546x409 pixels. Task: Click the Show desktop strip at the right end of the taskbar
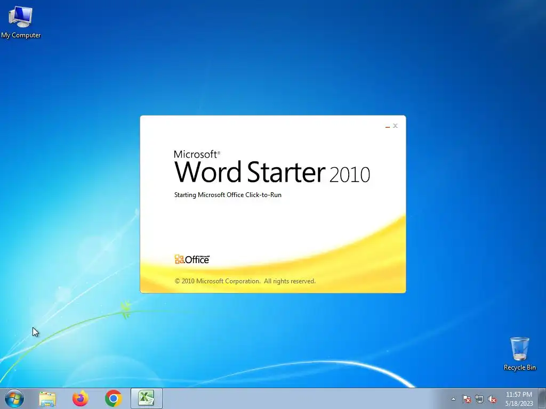(x=542, y=398)
